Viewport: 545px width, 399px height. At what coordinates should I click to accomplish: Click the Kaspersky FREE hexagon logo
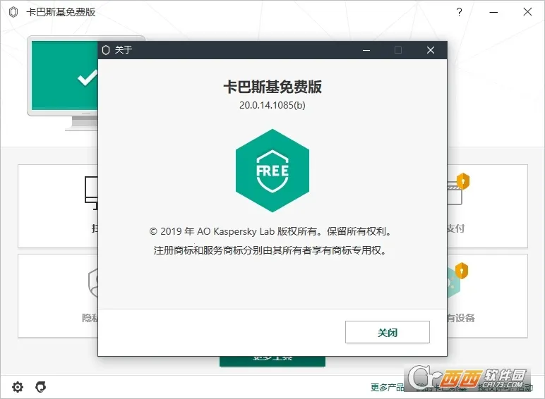pos(272,171)
